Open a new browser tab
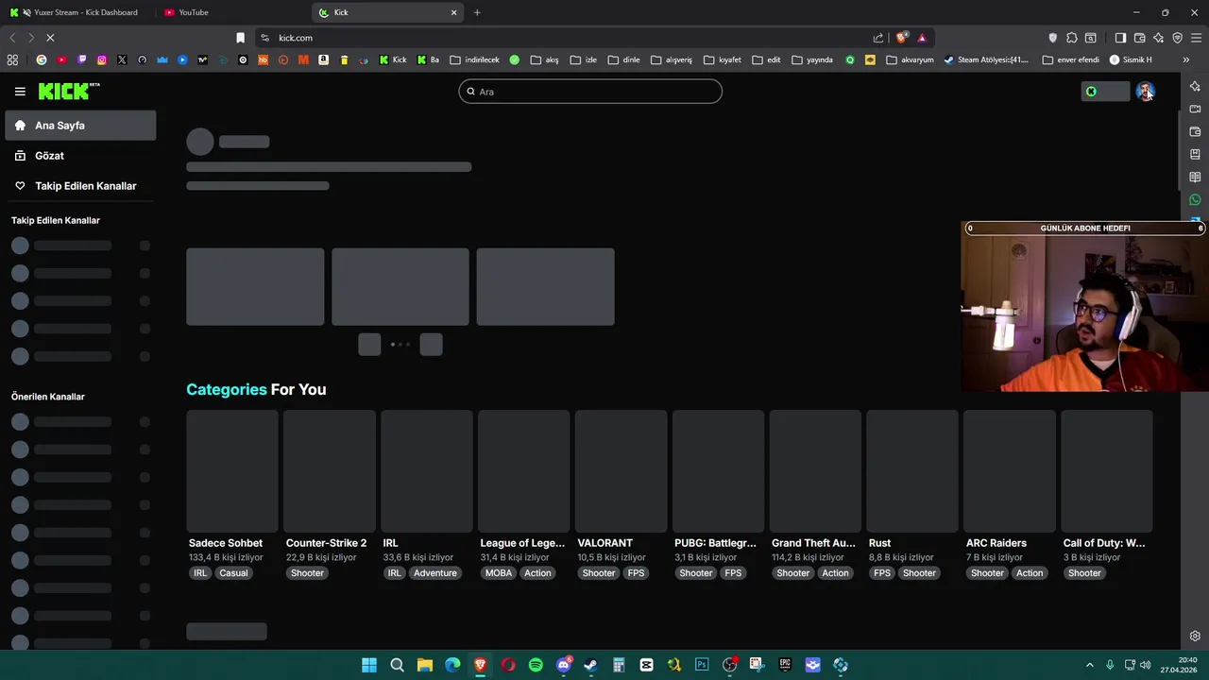 [x=477, y=12]
